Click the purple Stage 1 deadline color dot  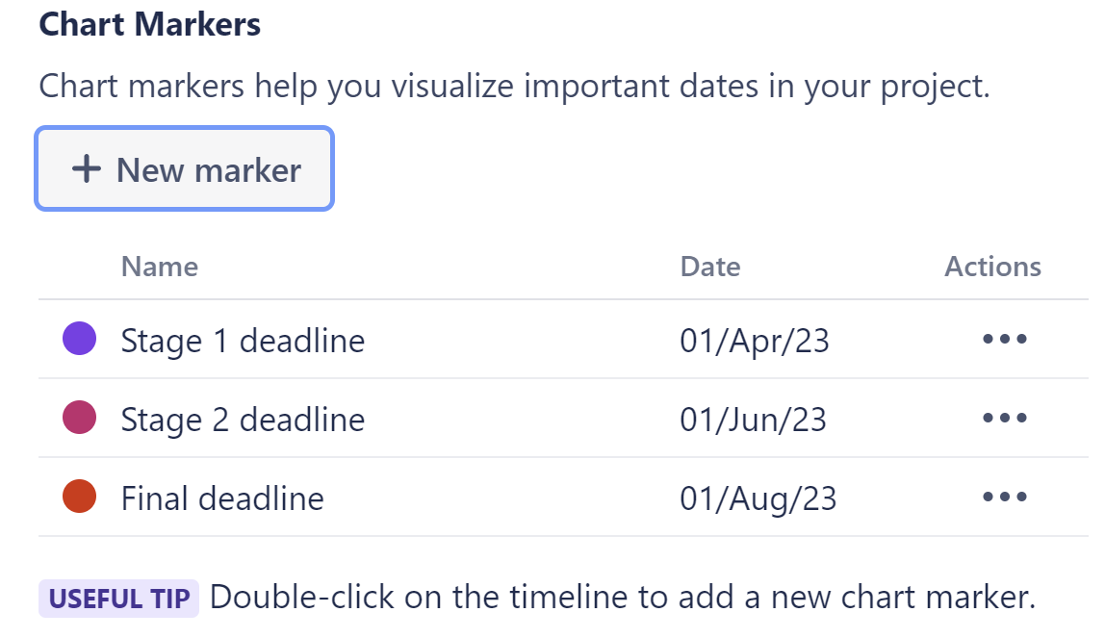click(x=79, y=339)
